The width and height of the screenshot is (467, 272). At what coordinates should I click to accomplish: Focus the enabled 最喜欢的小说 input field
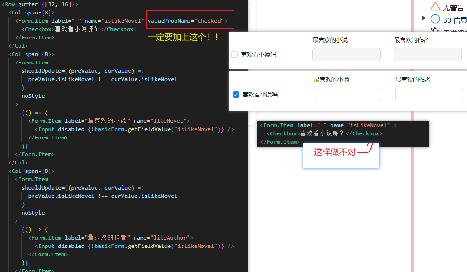[348, 95]
